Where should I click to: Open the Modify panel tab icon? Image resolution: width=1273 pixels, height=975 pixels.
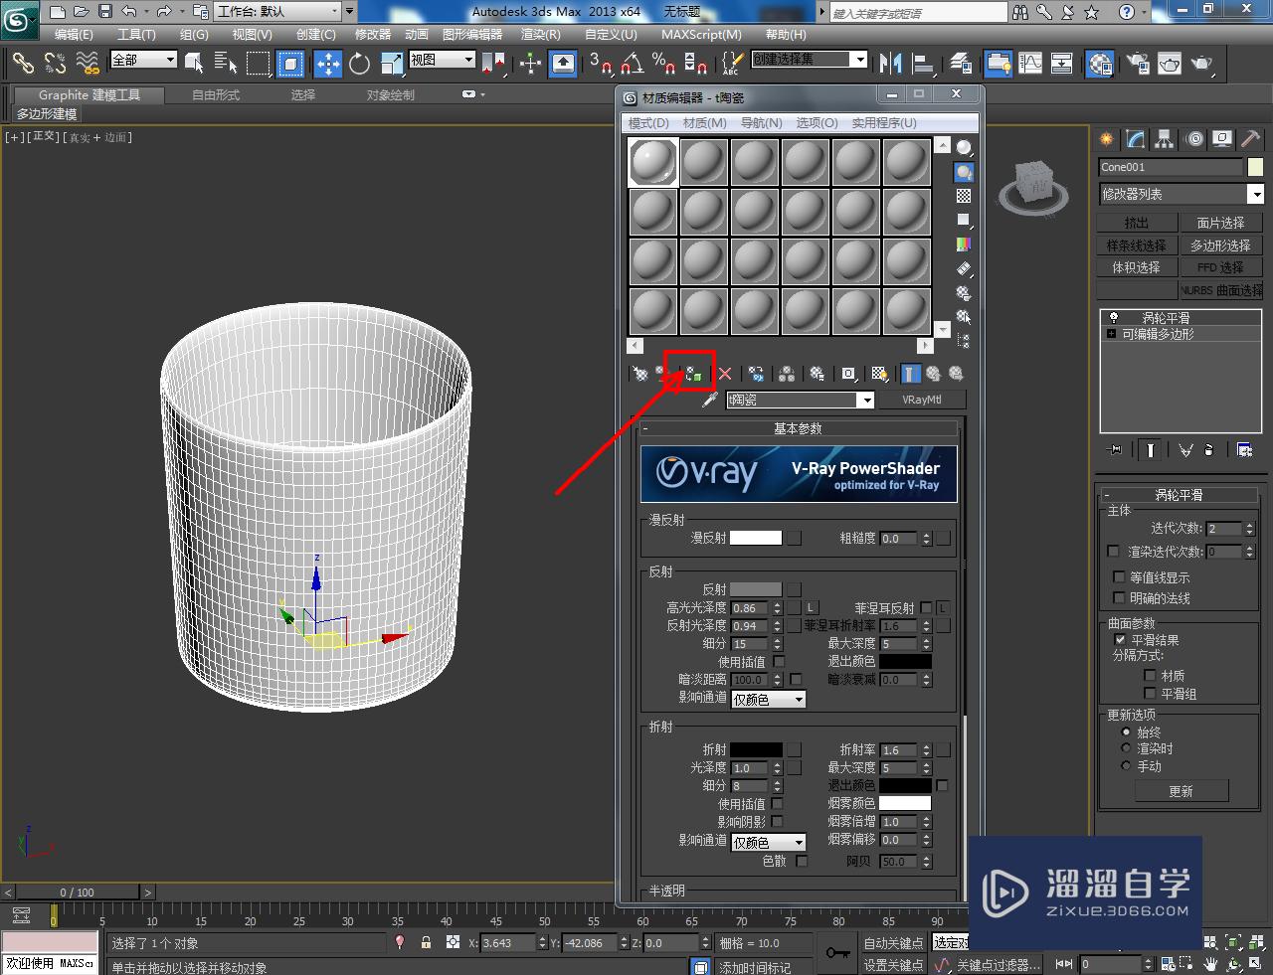click(x=1135, y=139)
